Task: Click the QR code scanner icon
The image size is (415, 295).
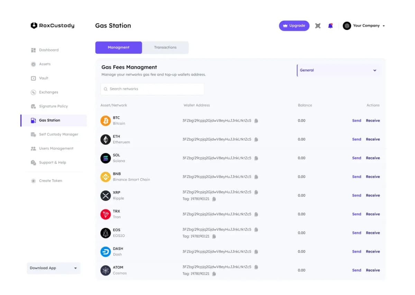Action: click(x=318, y=26)
